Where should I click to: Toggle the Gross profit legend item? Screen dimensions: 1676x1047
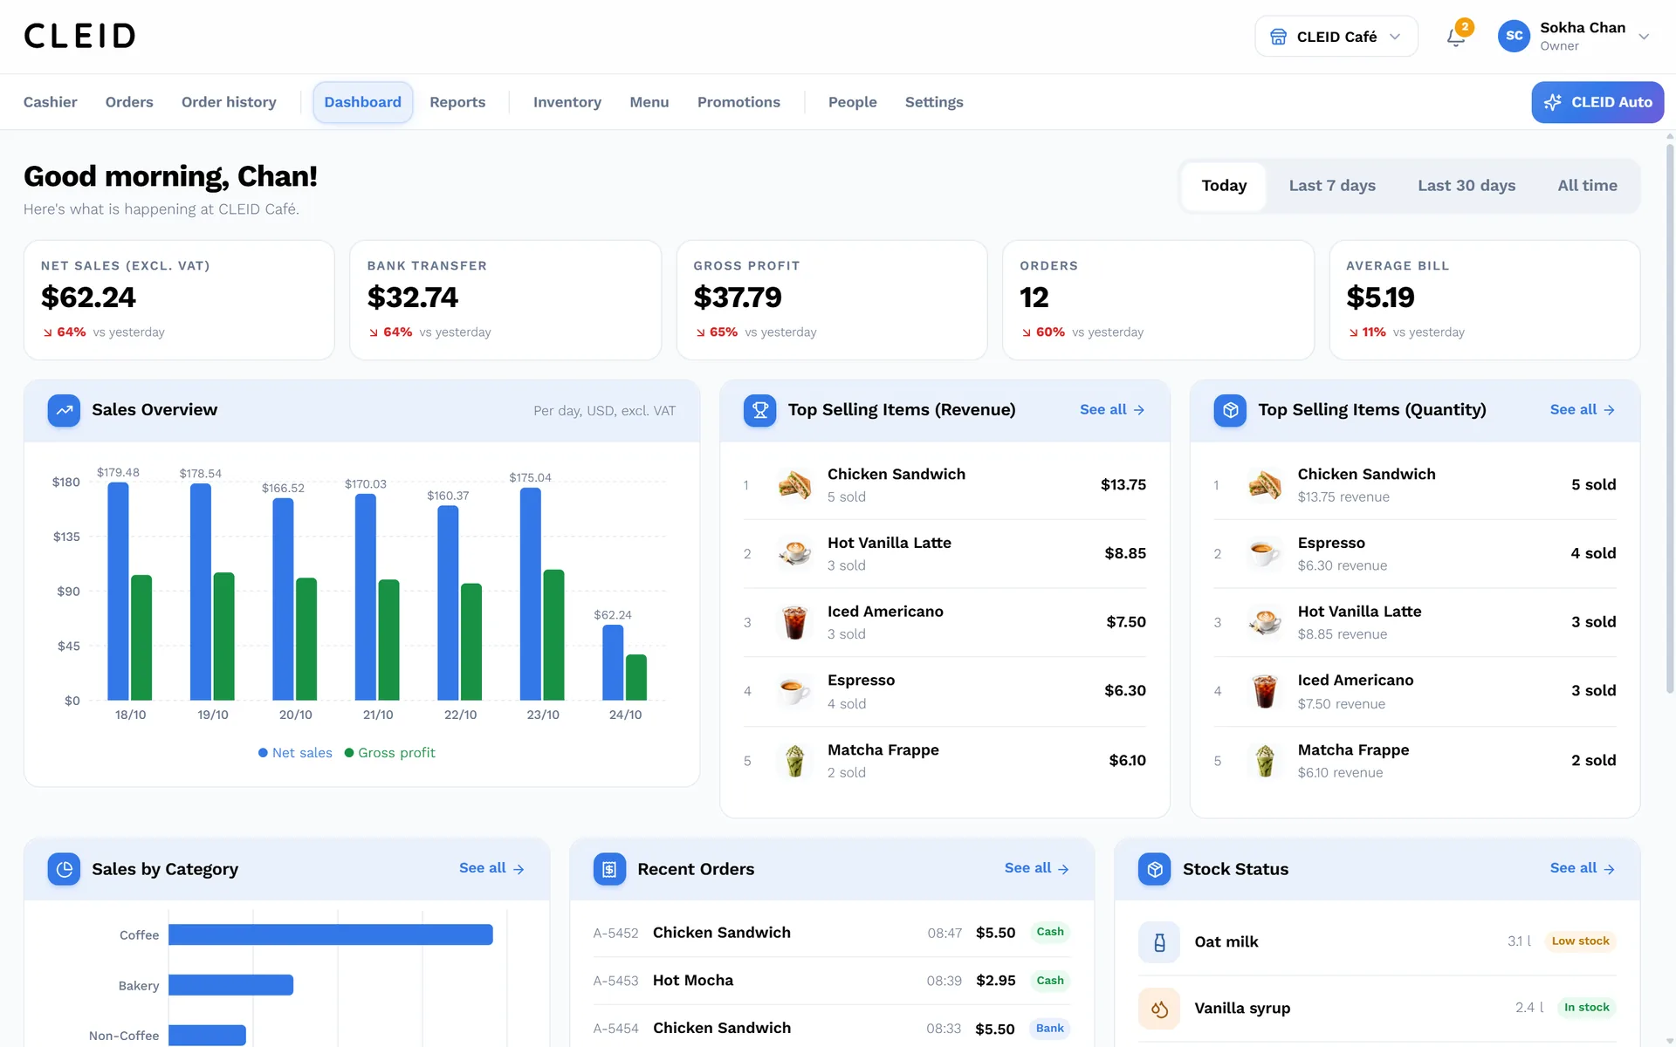[389, 753]
